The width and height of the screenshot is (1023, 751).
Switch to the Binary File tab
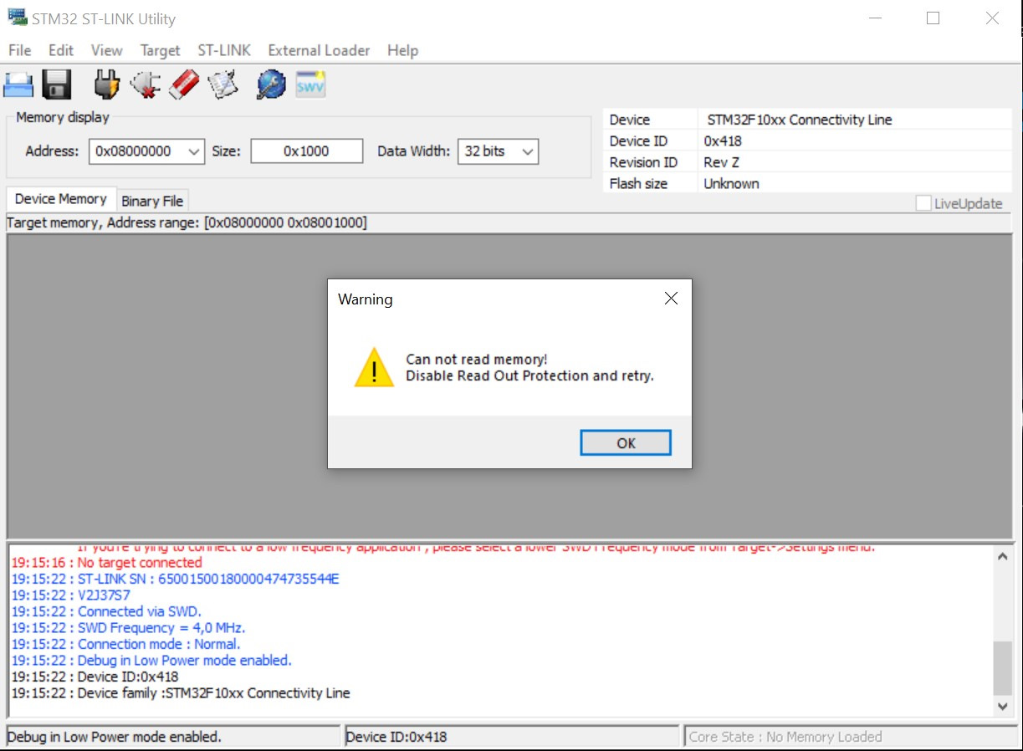152,201
